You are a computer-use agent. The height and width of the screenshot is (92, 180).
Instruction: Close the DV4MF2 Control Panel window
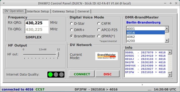(176, 3)
